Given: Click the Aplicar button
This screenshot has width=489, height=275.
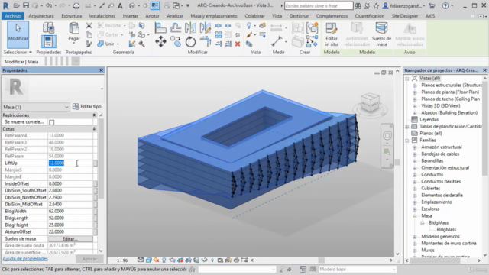Looking at the screenshot, I should [x=89, y=259].
